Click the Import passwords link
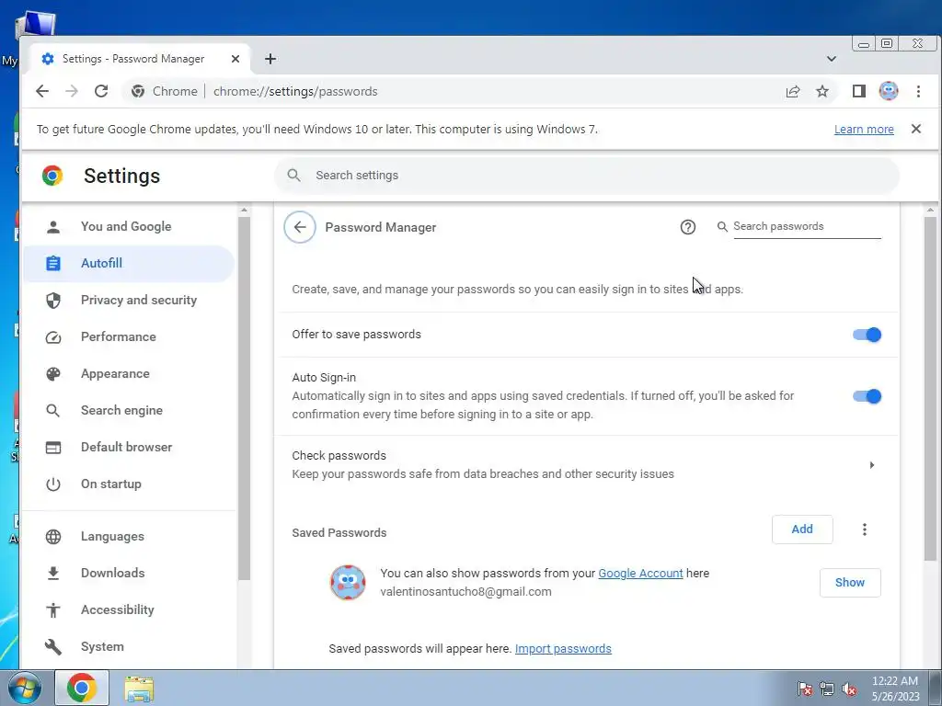 pos(563,649)
